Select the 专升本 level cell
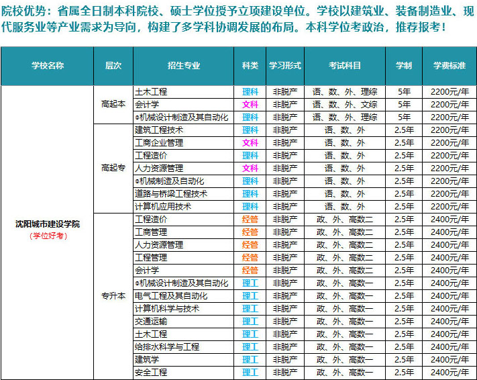The height and width of the screenshot is (380, 477). (x=113, y=295)
